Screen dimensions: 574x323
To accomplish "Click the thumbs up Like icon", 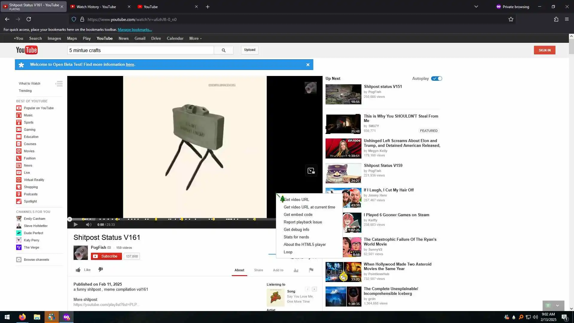I will tap(78, 270).
